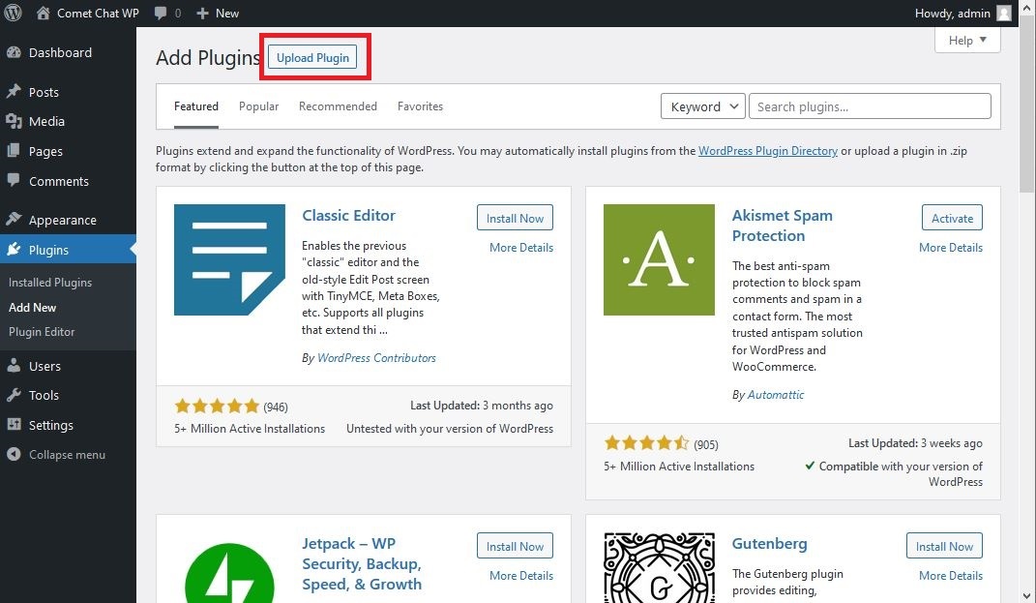Click the Akismet Spam Protection title link
1036x603 pixels.
[x=783, y=226]
